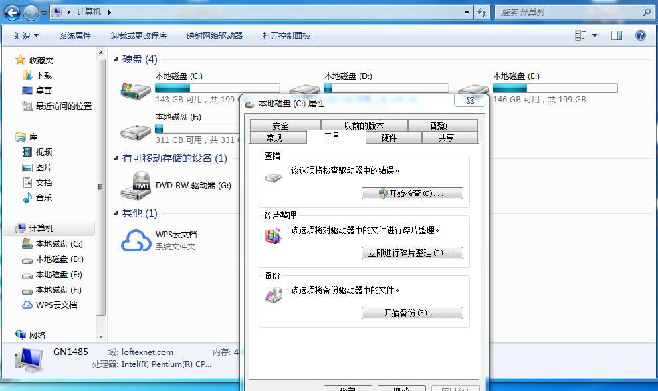This screenshot has width=658, height=391.
Task: Select the DVD RW 驱动器 (G:) icon
Action: coord(137,184)
